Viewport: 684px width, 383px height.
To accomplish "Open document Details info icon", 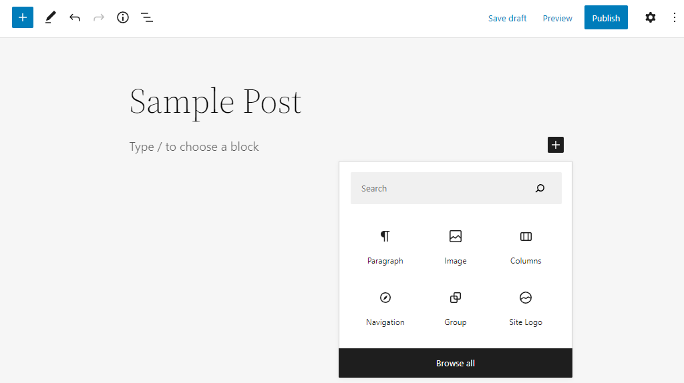I will pos(123,18).
